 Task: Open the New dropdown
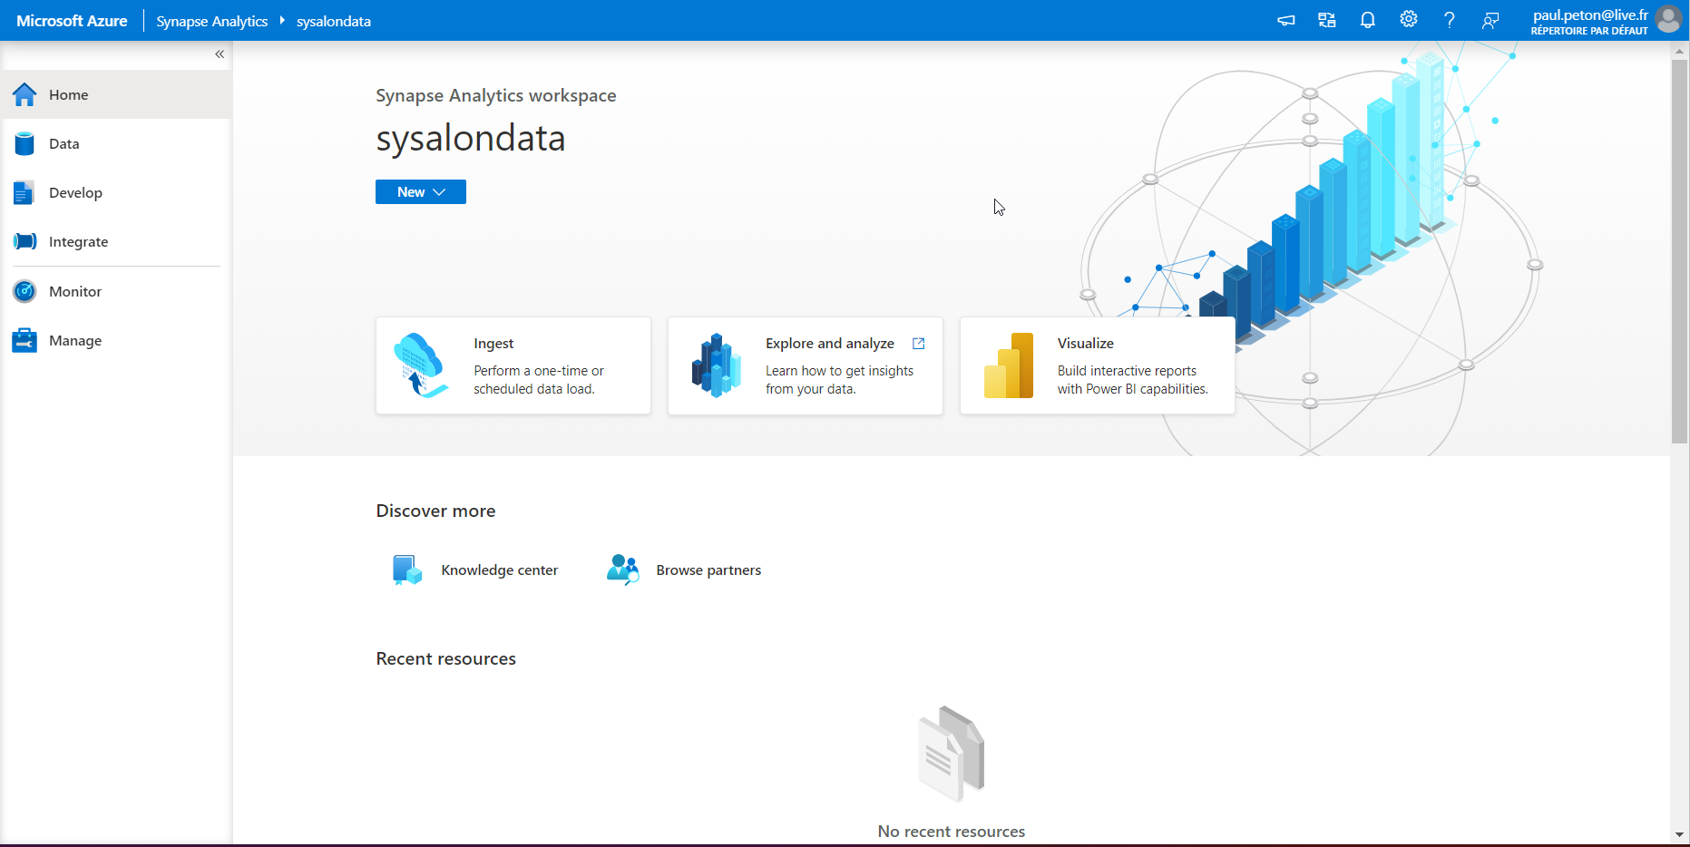click(420, 191)
